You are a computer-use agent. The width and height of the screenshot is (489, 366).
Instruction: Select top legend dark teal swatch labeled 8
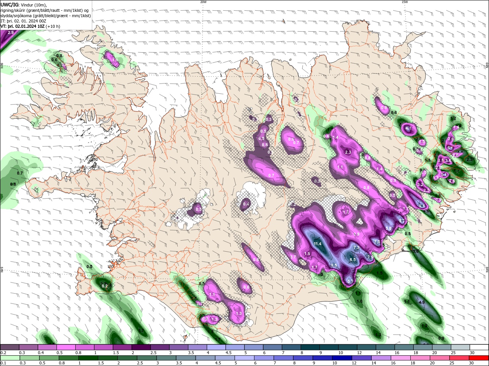coord(310,347)
